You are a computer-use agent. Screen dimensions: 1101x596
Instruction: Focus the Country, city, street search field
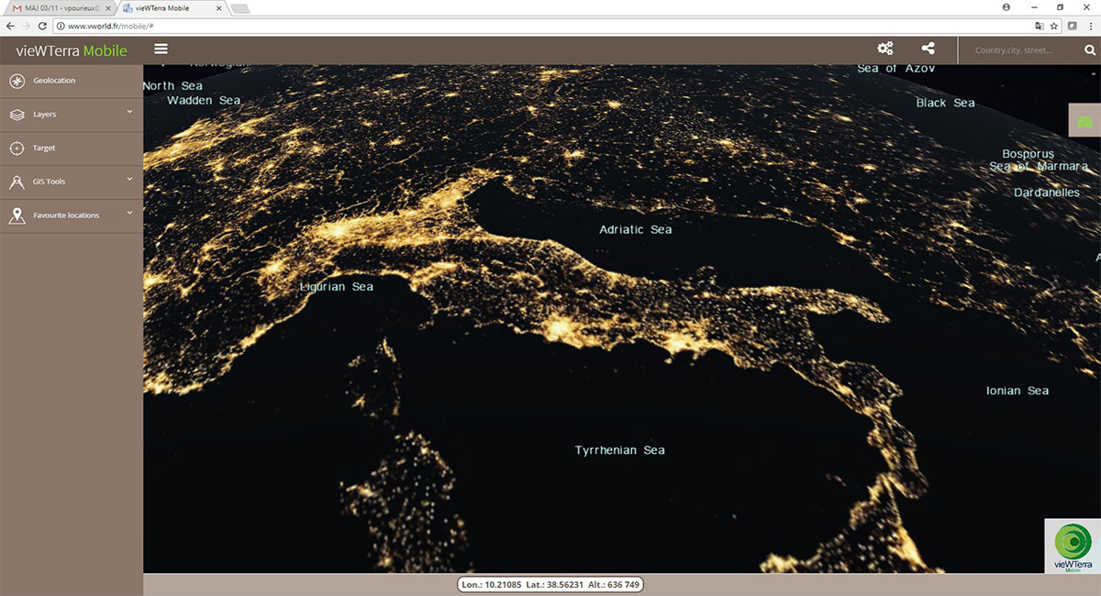point(1020,50)
